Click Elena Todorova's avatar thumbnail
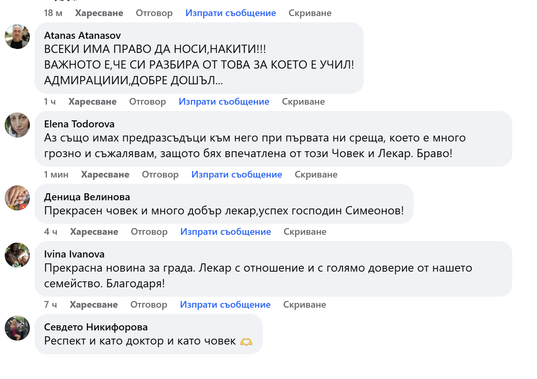 [x=17, y=125]
